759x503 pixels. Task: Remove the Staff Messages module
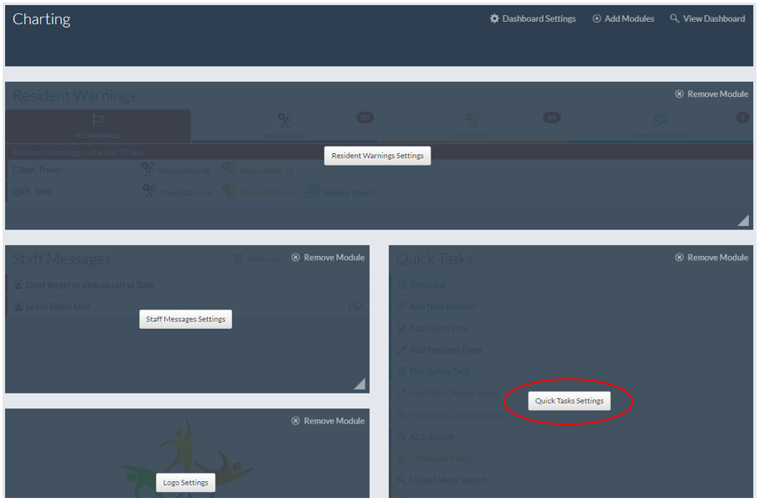[328, 258]
